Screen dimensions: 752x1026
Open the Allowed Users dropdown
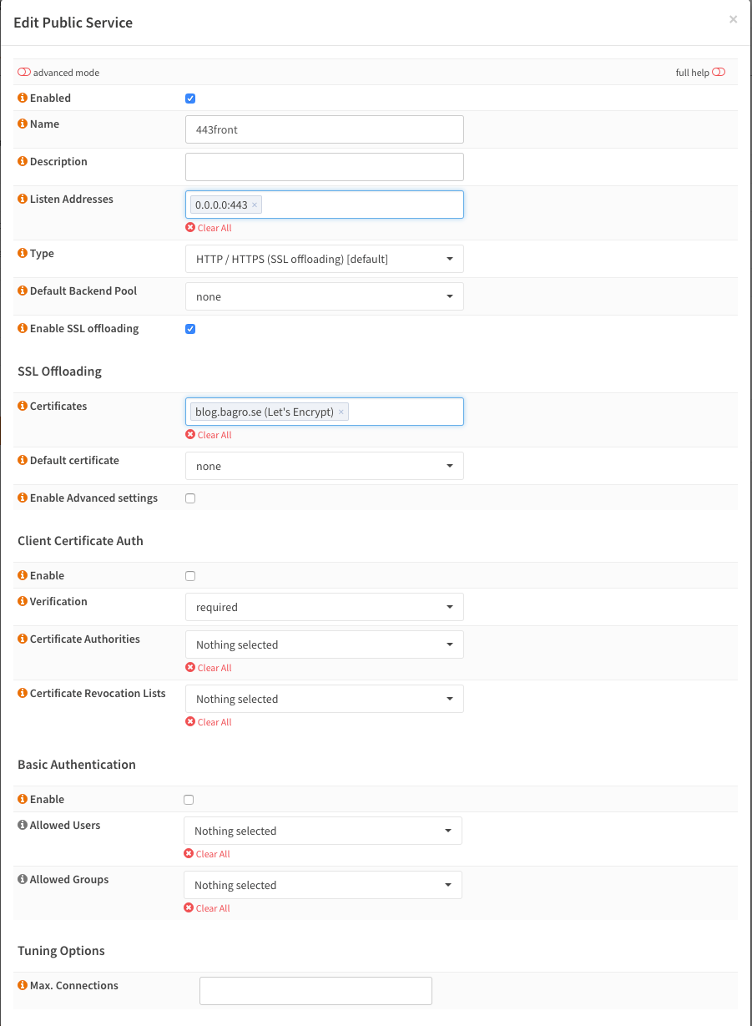point(322,831)
